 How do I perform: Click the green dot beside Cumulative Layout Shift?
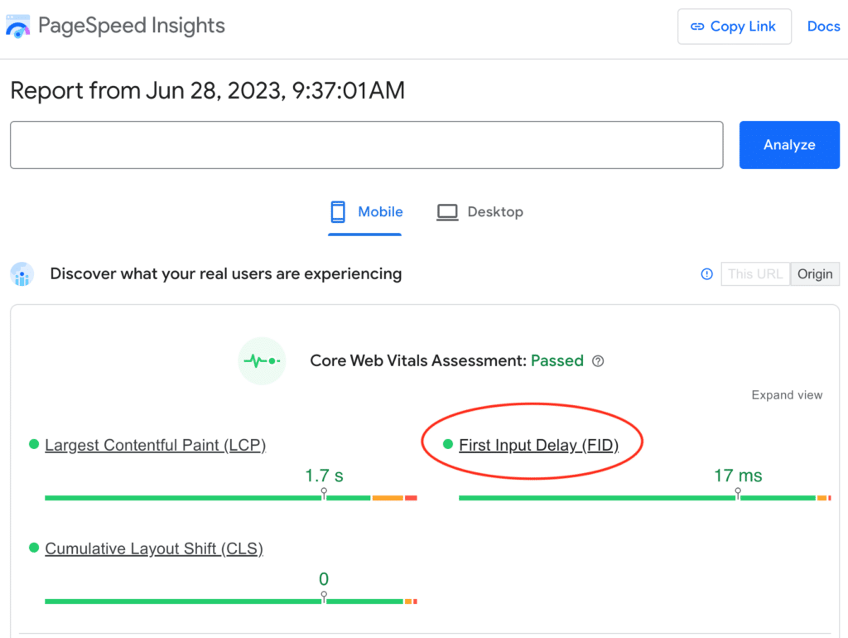[33, 548]
